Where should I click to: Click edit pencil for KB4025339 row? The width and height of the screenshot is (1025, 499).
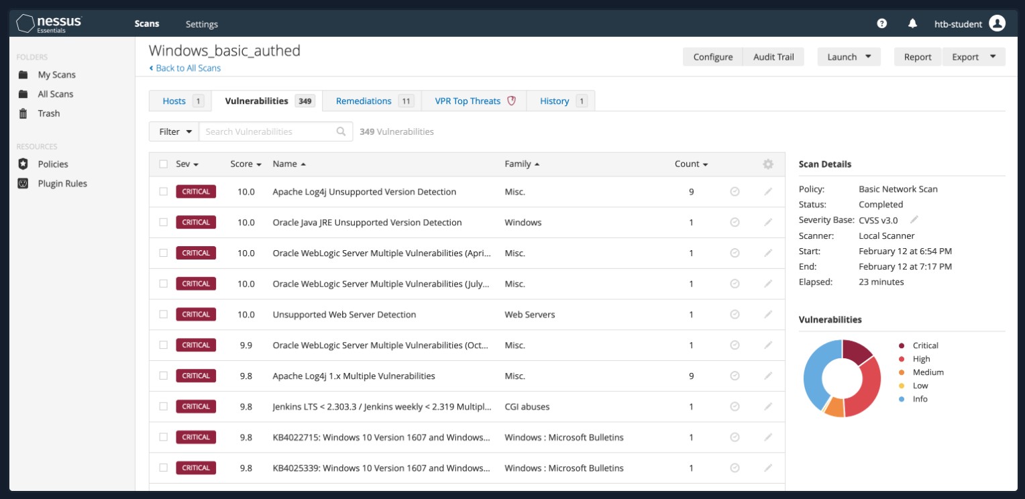[768, 467]
